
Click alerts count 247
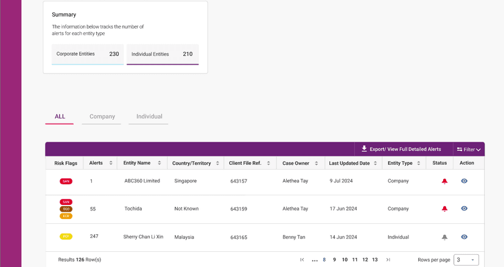tap(94, 236)
